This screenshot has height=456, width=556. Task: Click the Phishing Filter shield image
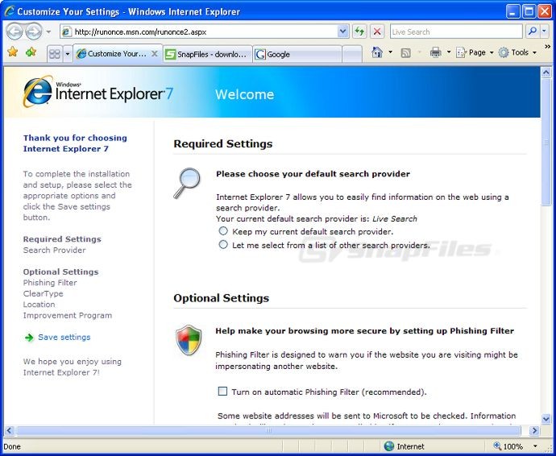189,340
